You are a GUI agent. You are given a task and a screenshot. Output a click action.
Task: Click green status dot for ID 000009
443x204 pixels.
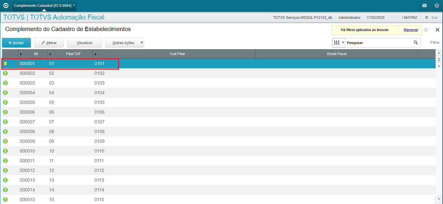5,141
